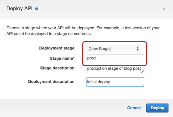Close the Deploy API dialog with the X

(164, 9)
